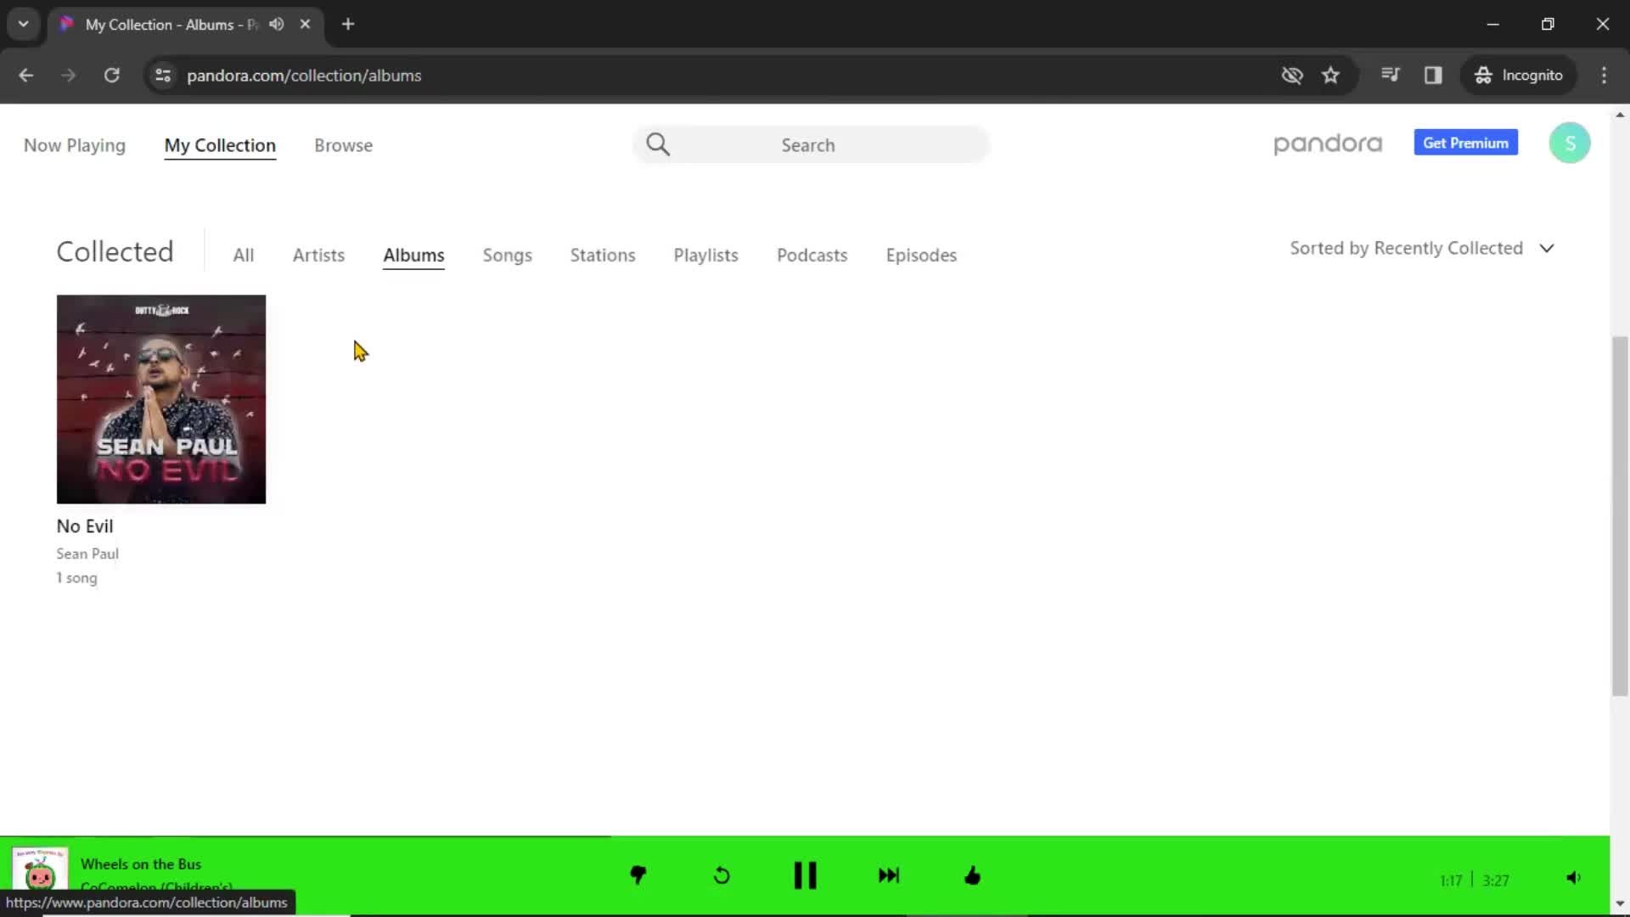Click the Pandora logo icon
1630x917 pixels.
pos(1328,143)
